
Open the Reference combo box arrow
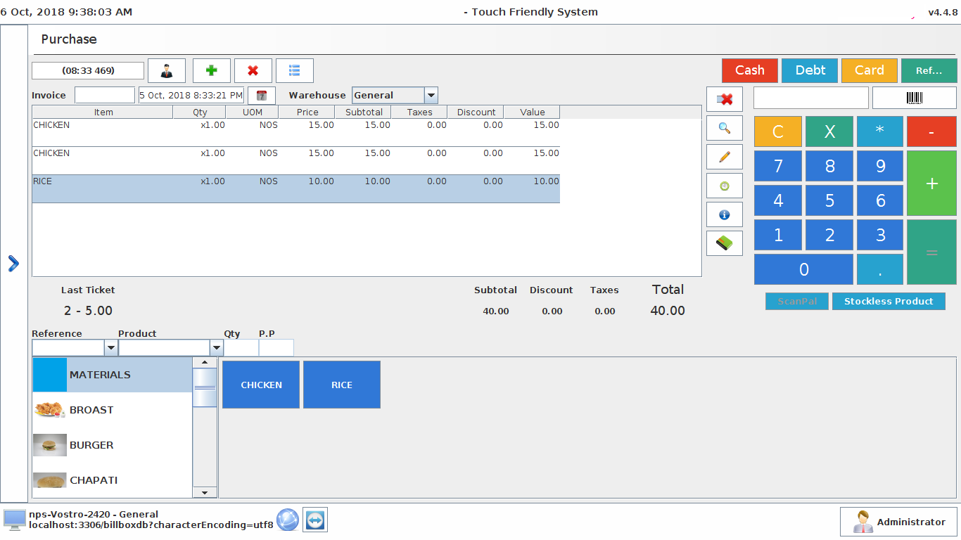[110, 347]
